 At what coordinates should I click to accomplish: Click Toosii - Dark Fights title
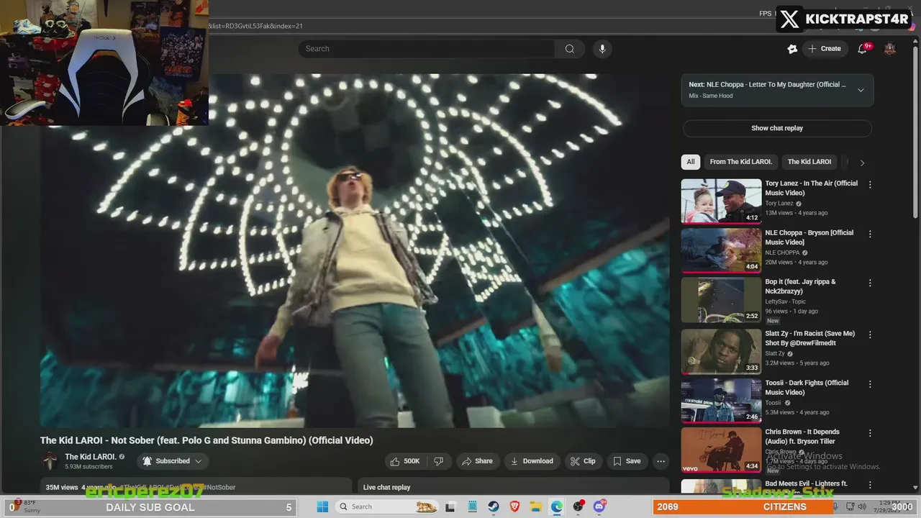pos(807,388)
